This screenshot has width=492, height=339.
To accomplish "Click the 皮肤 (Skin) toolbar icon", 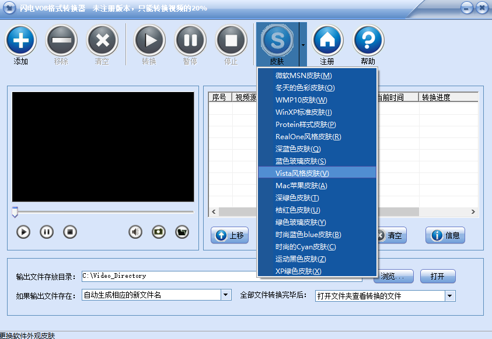I will [277, 40].
